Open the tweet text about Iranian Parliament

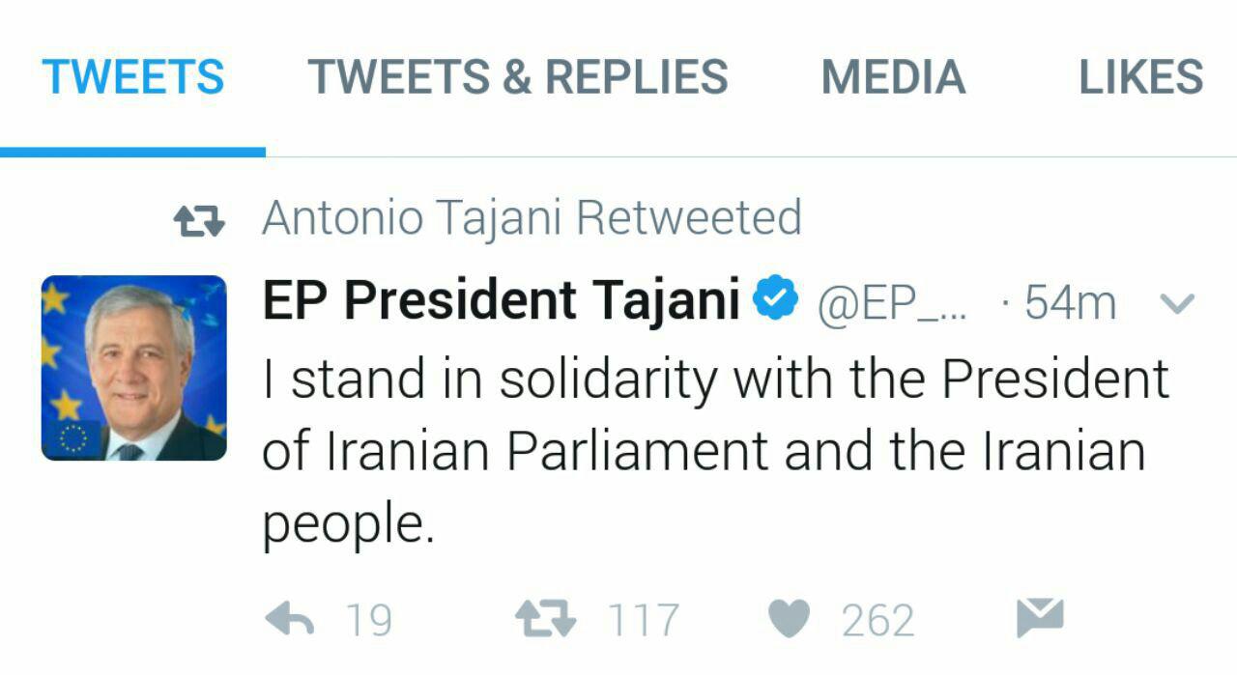[x=715, y=451]
